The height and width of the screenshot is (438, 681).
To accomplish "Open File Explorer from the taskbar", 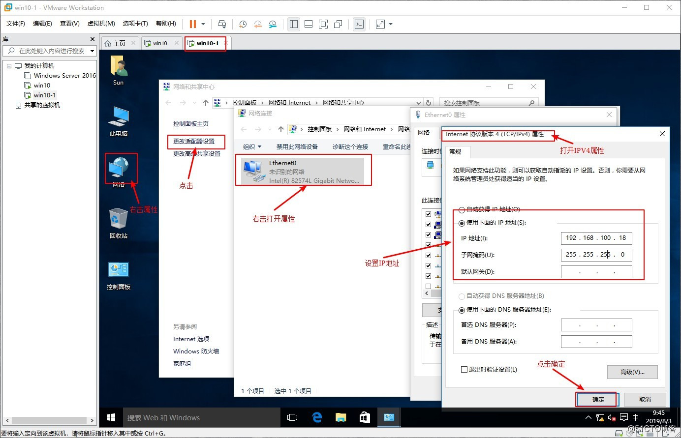I will tap(341, 417).
